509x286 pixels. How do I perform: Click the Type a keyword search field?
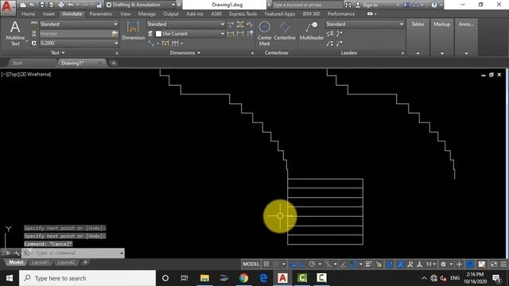307,5
